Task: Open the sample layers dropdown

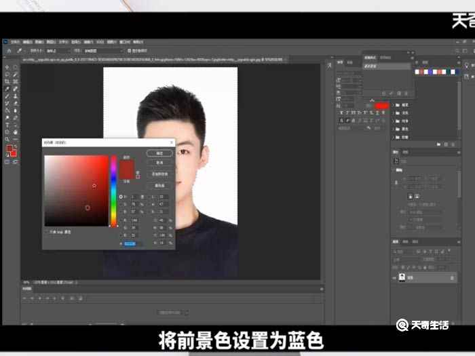Action: coord(103,51)
